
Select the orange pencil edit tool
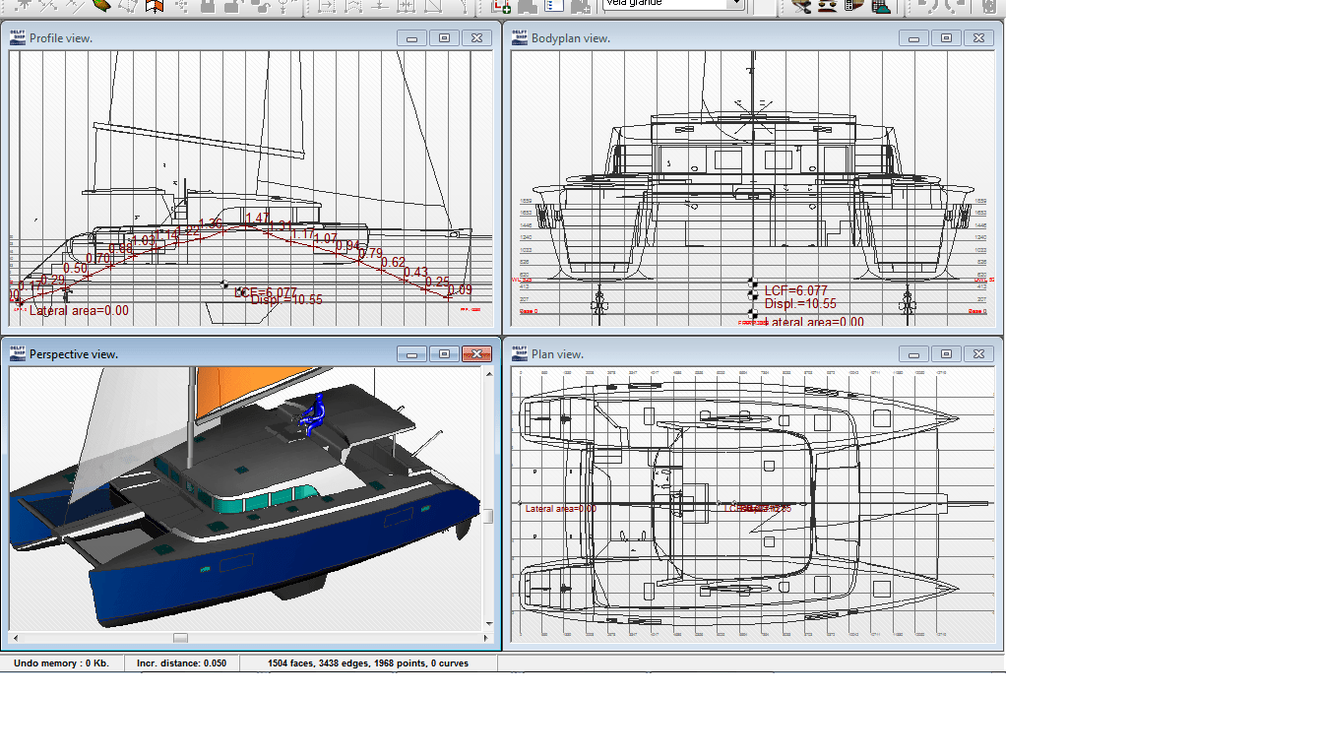(99, 7)
